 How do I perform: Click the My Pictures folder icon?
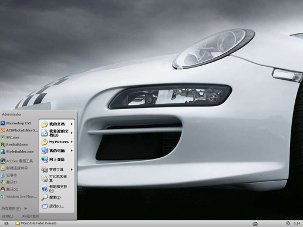(45, 142)
